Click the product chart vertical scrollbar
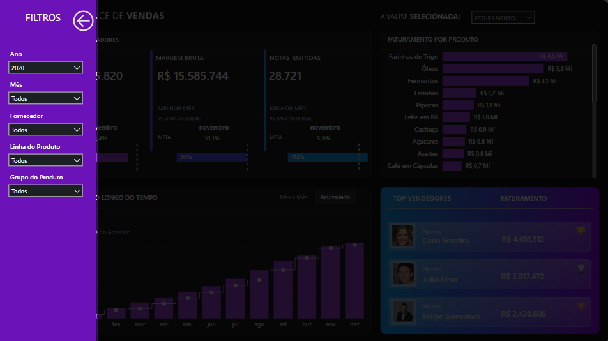Image resolution: width=608 pixels, height=341 pixels. click(x=595, y=77)
